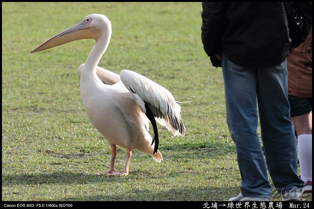Click the '2012' year overlay text
The width and height of the screenshot is (314, 209).
tap(288, 193)
